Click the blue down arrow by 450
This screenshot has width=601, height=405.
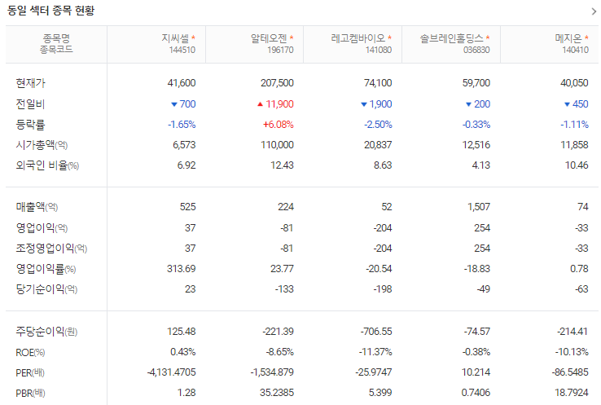[x=567, y=104]
